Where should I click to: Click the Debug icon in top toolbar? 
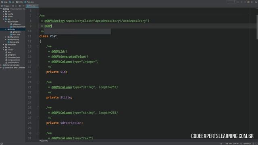point(241,2)
